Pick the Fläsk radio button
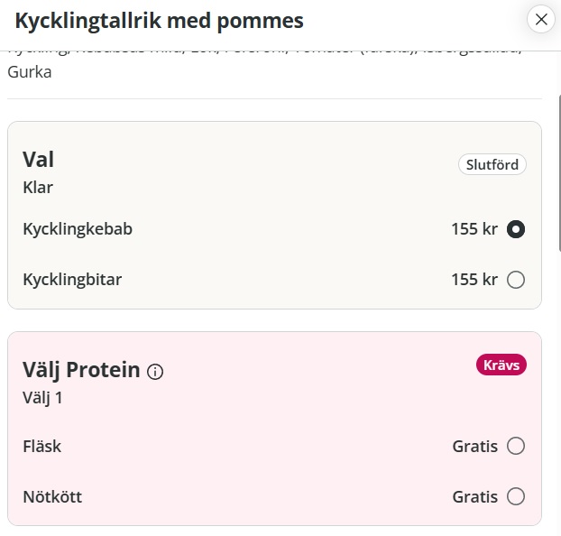Screen dimensions: 561x536 point(516,446)
